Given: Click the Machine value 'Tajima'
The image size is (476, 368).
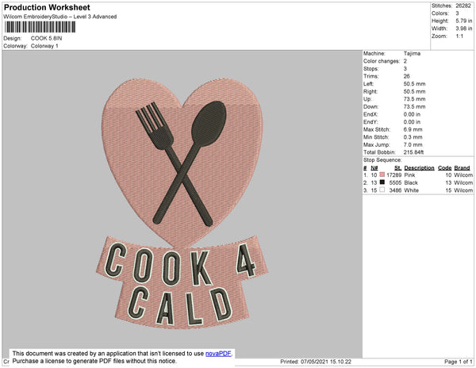Looking at the screenshot, I should click(412, 53).
